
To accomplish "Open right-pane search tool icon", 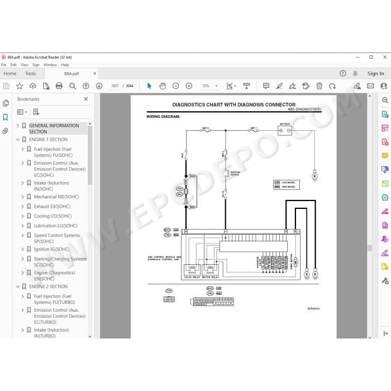I will click(385, 100).
